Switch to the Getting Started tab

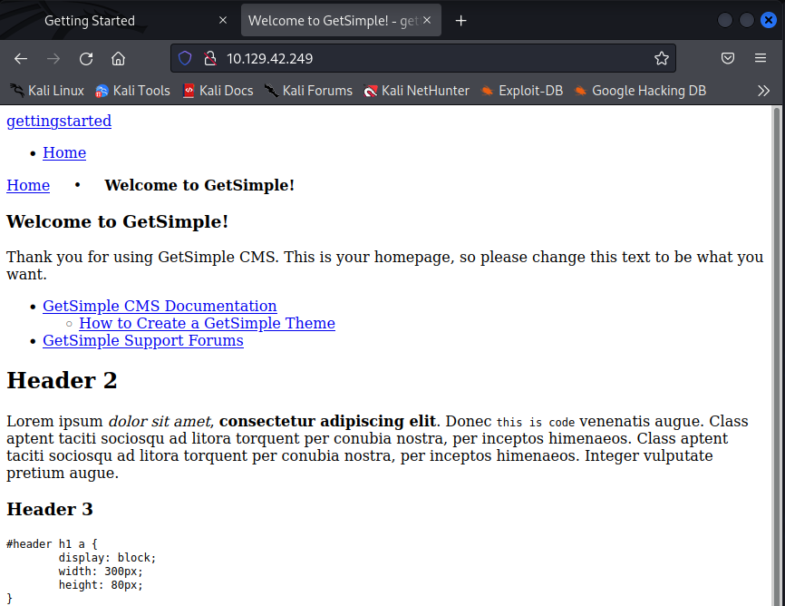(119, 21)
